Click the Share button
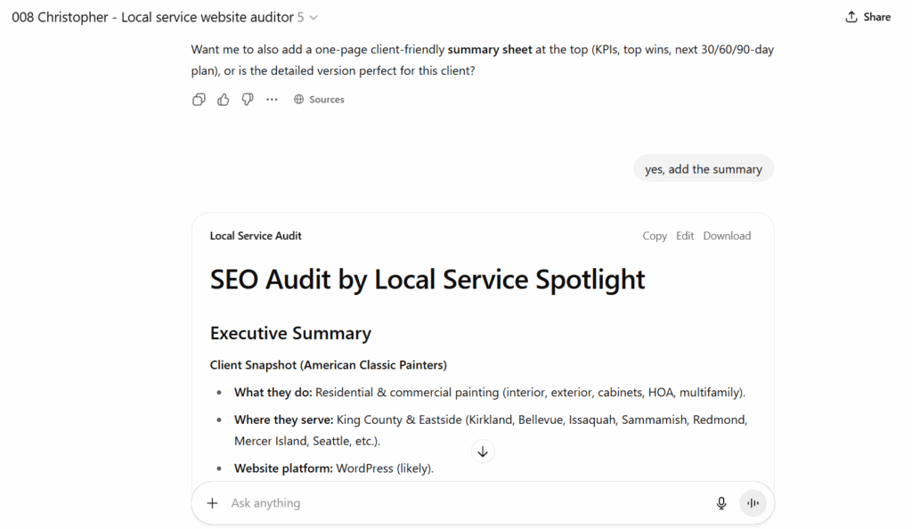The width and height of the screenshot is (912, 529). click(867, 17)
